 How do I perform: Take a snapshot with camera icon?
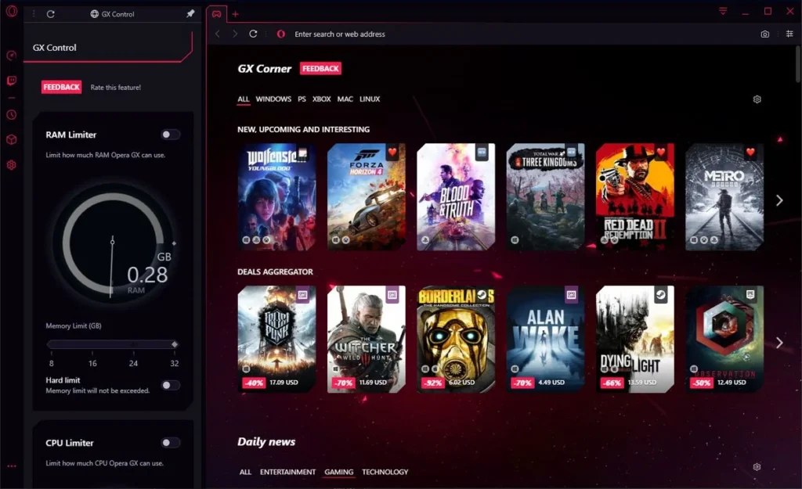pos(764,34)
